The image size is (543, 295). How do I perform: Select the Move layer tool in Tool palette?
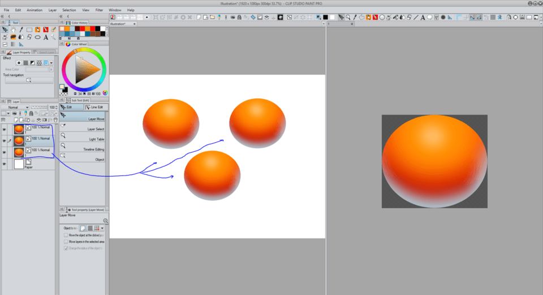point(5,30)
